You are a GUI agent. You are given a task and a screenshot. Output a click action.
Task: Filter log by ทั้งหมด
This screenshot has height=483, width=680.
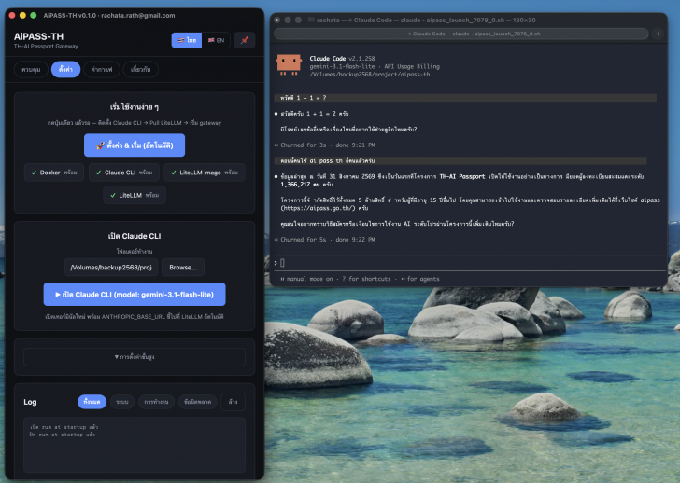[92, 402]
